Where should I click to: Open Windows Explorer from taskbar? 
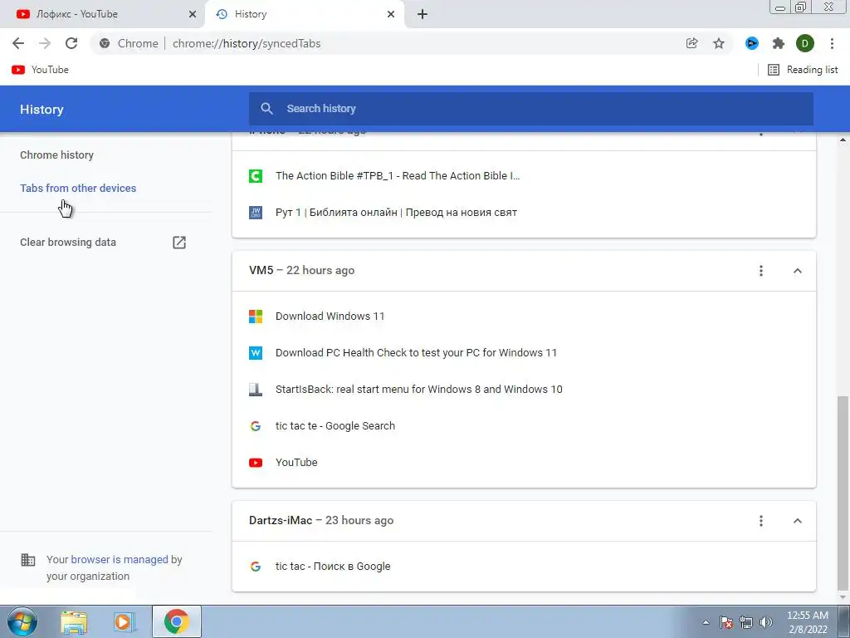(x=74, y=621)
